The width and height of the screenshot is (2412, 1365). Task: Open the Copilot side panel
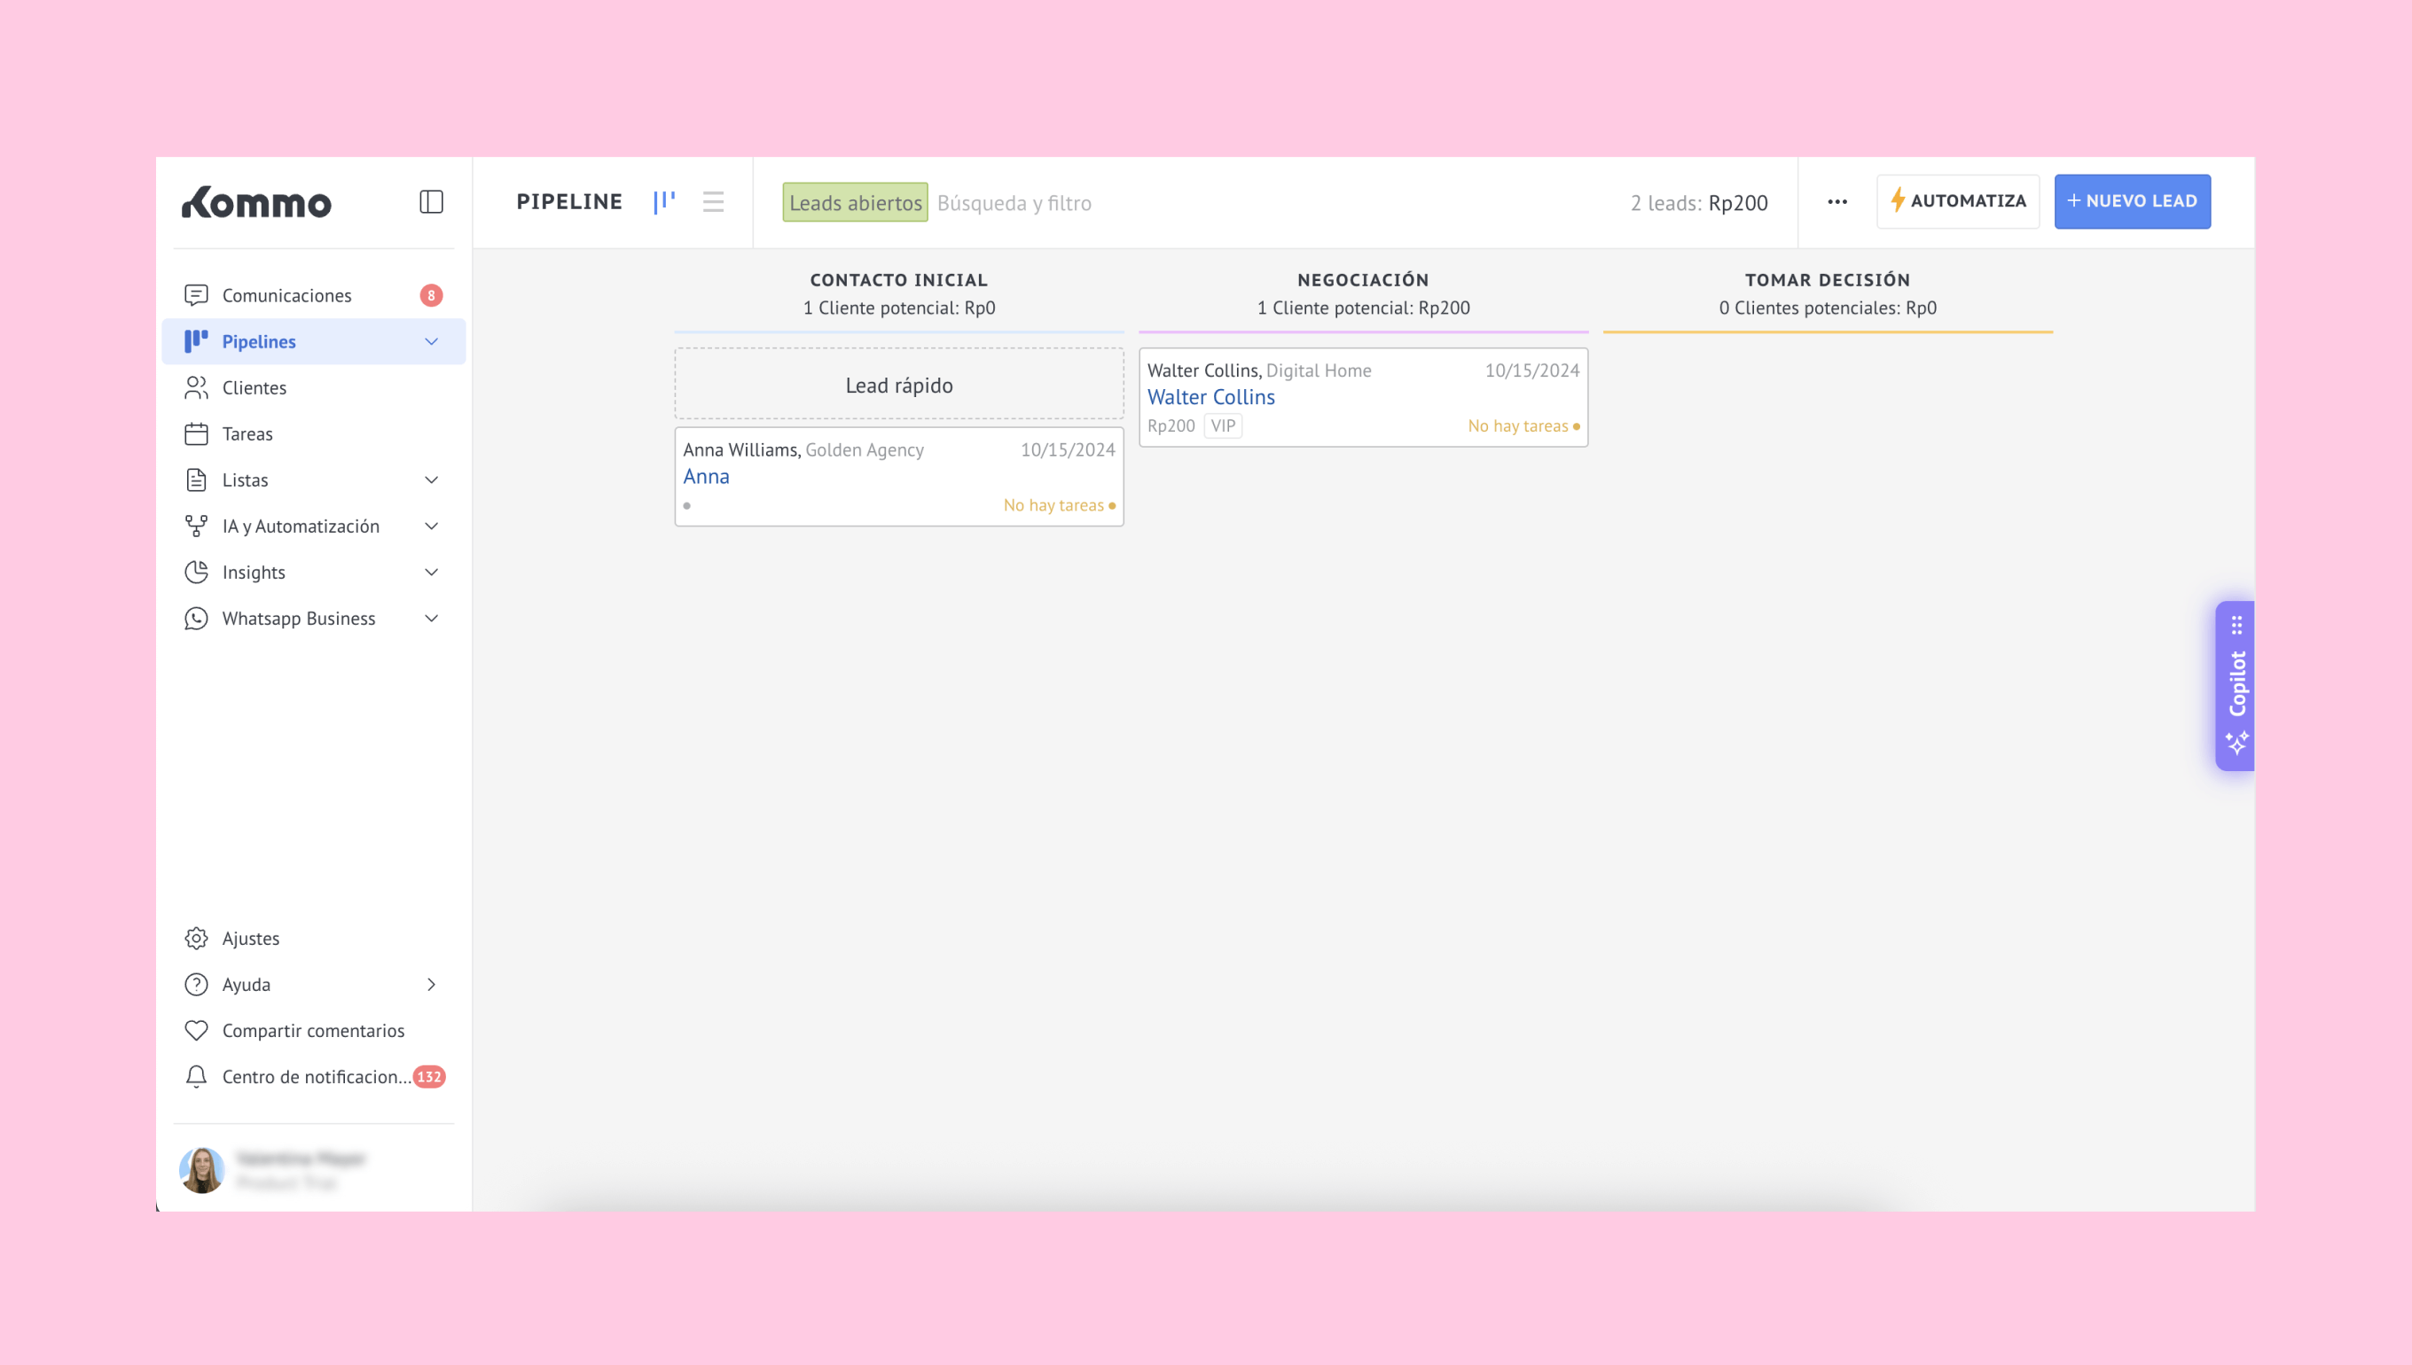pos(2236,685)
